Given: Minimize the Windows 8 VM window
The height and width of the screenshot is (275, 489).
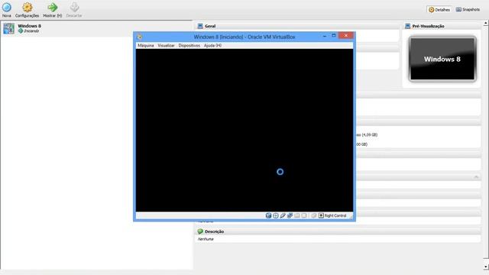Looking at the screenshot, I should coord(324,36).
